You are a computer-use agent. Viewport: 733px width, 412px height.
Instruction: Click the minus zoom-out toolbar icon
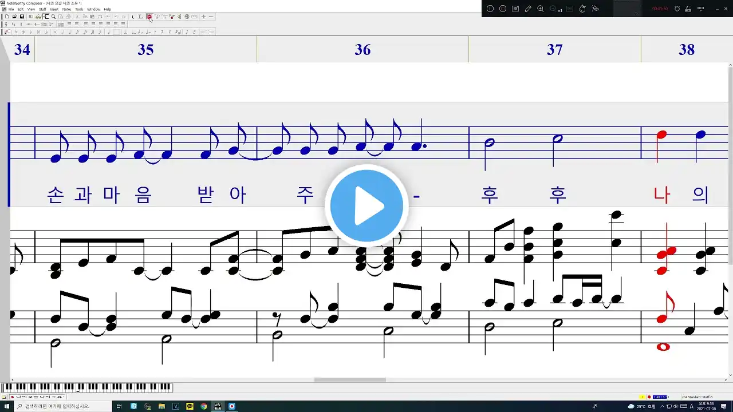coord(211,17)
